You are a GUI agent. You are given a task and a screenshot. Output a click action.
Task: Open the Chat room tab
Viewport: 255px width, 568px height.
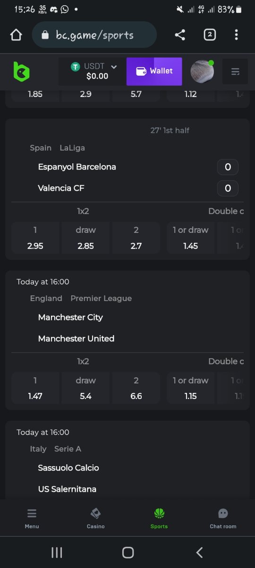223,518
